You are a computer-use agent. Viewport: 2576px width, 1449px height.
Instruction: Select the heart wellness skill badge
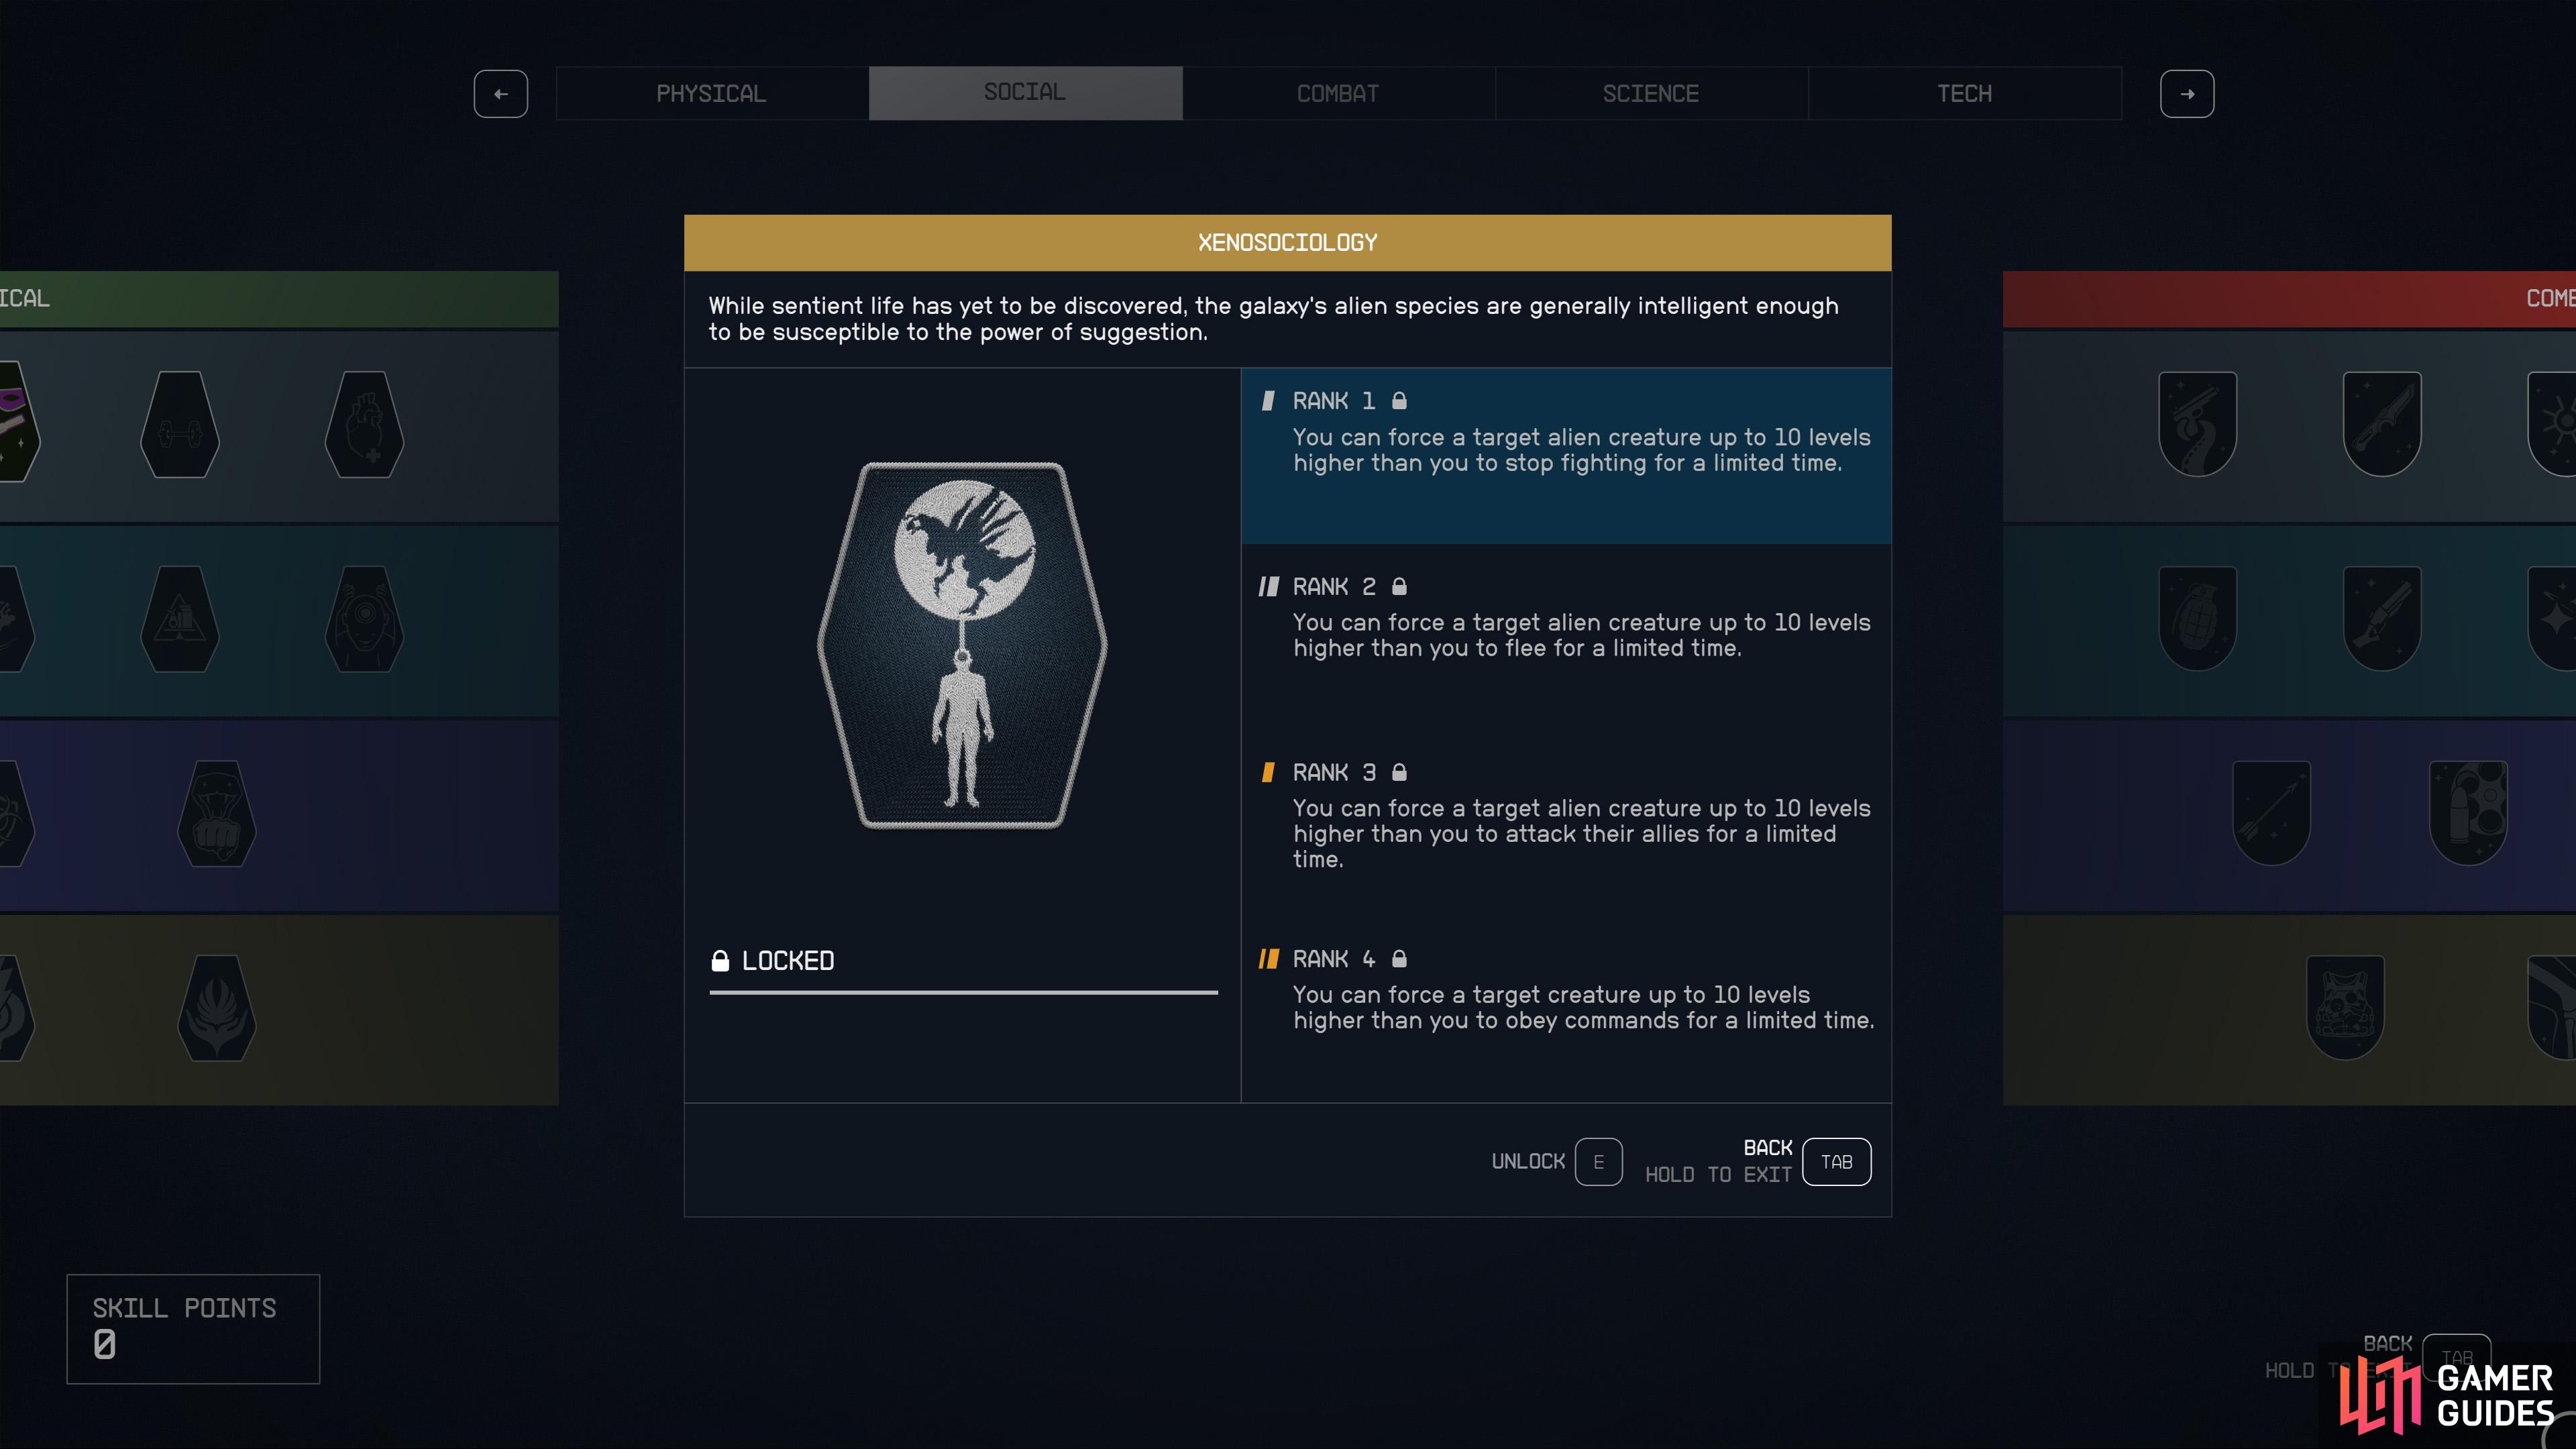364,425
